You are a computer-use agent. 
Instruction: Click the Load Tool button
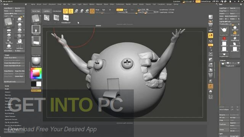(x=224, y=8)
